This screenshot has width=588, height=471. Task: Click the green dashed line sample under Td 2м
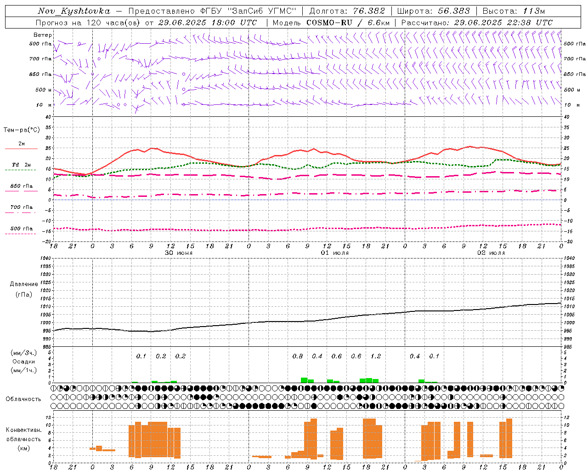click(20, 170)
